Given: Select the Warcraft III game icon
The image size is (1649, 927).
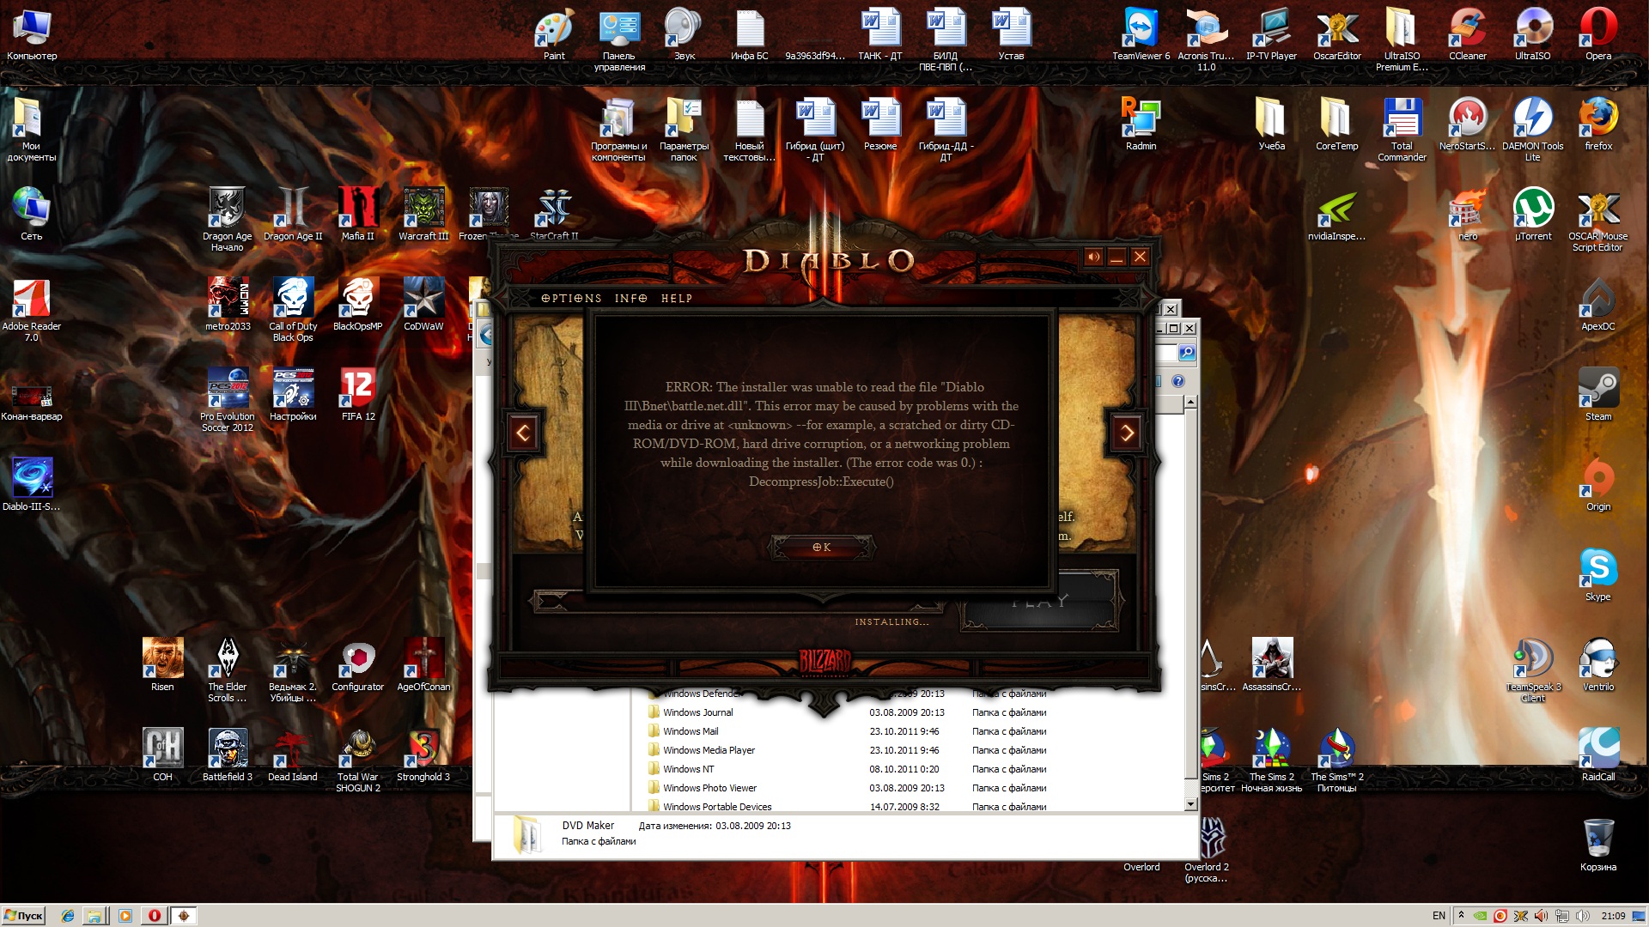Looking at the screenshot, I should point(423,215).
